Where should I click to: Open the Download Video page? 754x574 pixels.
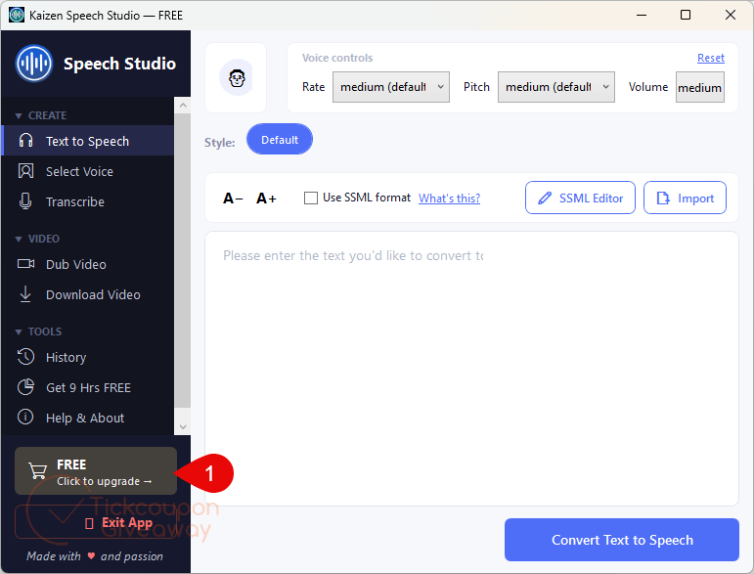(88, 294)
